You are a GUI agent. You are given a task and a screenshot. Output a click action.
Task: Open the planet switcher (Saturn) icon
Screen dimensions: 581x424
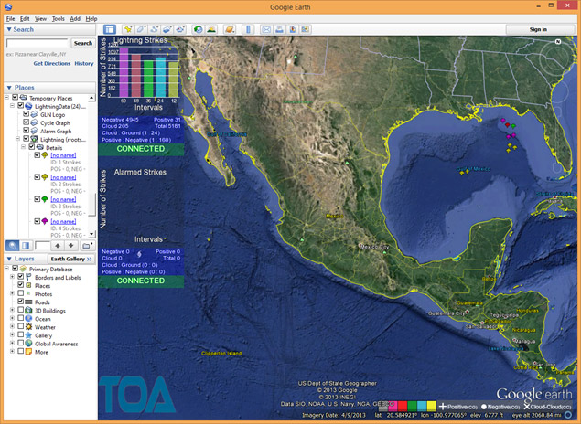click(230, 29)
